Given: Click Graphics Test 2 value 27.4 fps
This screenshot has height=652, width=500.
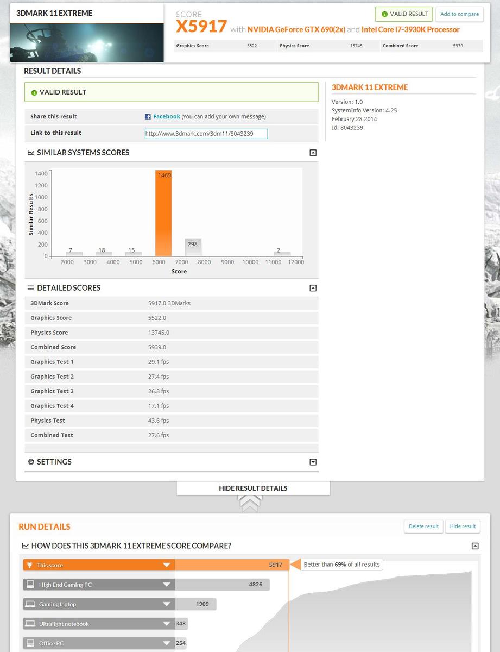Looking at the screenshot, I should pos(159,377).
